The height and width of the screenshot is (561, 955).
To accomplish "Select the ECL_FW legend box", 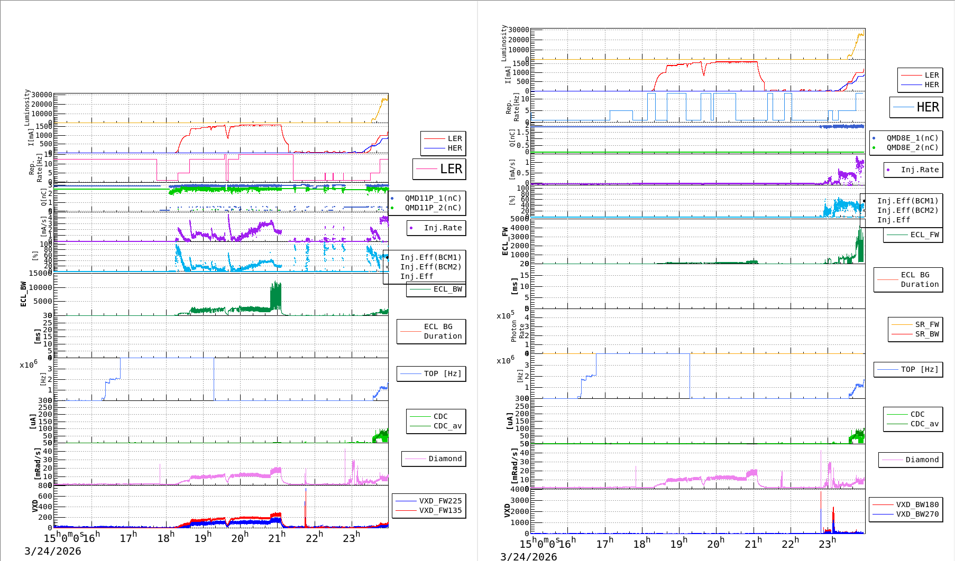I will (x=913, y=235).
